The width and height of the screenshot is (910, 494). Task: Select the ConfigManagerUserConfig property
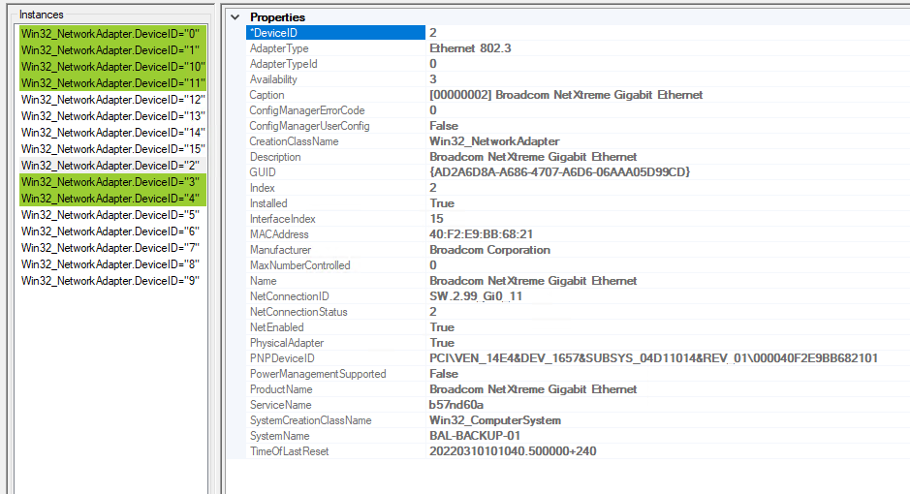pyautogui.click(x=309, y=126)
